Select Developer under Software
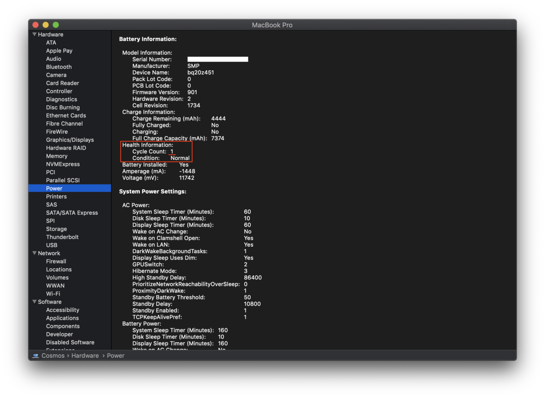 59,334
